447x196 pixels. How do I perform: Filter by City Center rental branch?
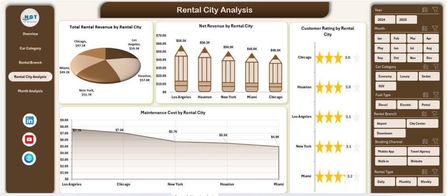pos(422,124)
